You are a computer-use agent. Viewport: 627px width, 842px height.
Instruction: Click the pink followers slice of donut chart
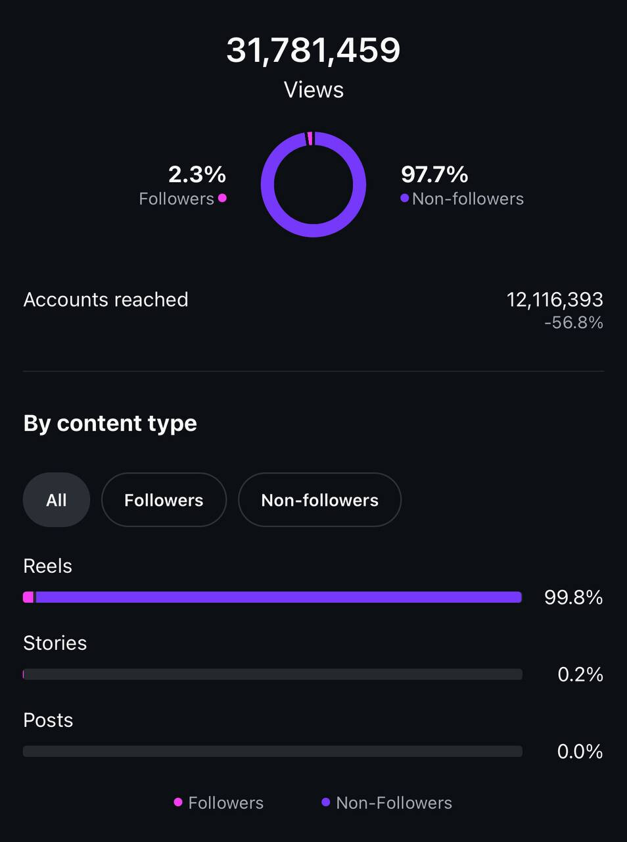(310, 137)
